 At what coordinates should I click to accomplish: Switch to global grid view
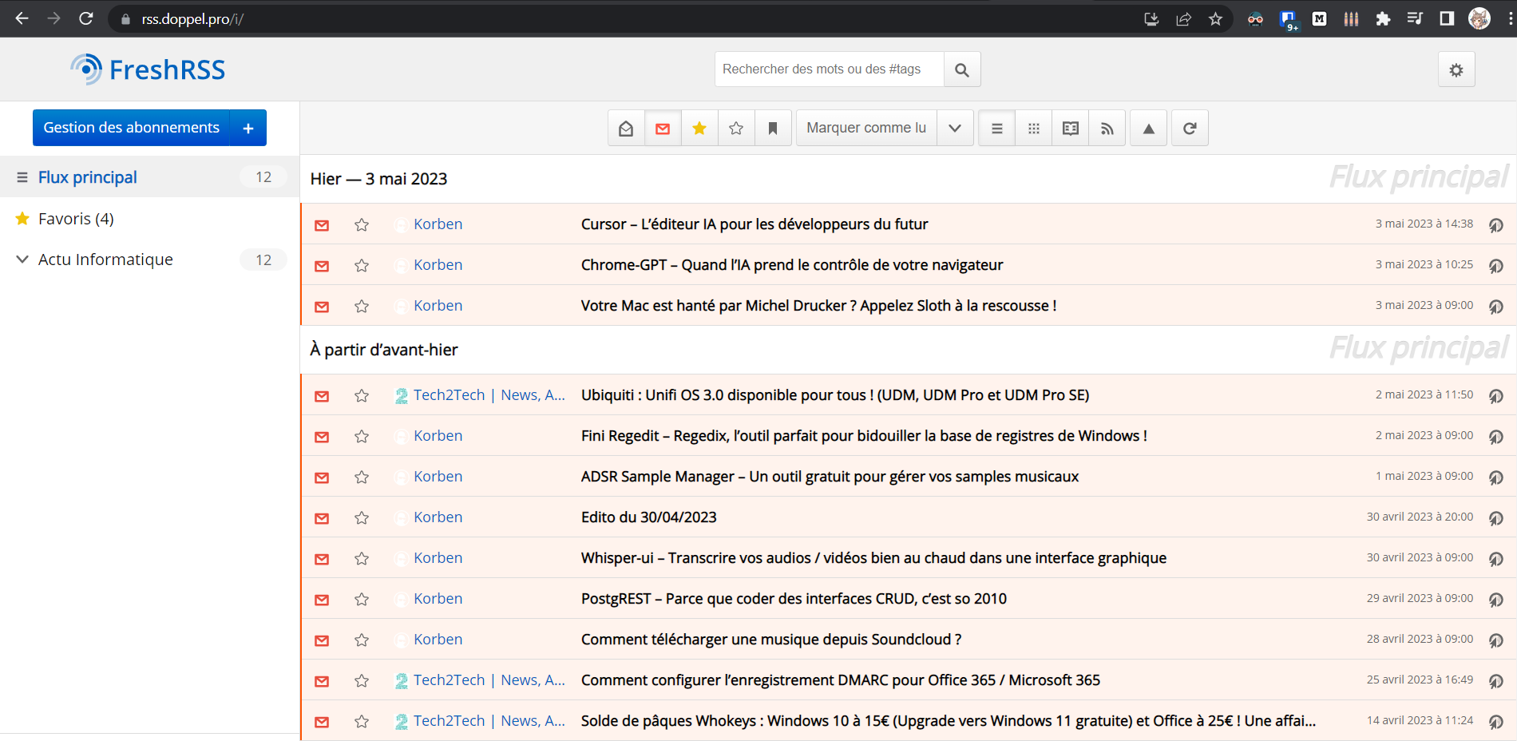(1034, 128)
